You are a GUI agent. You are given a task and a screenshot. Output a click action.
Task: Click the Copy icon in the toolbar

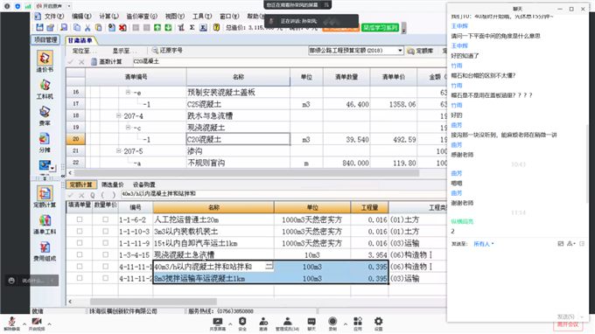pos(77,28)
